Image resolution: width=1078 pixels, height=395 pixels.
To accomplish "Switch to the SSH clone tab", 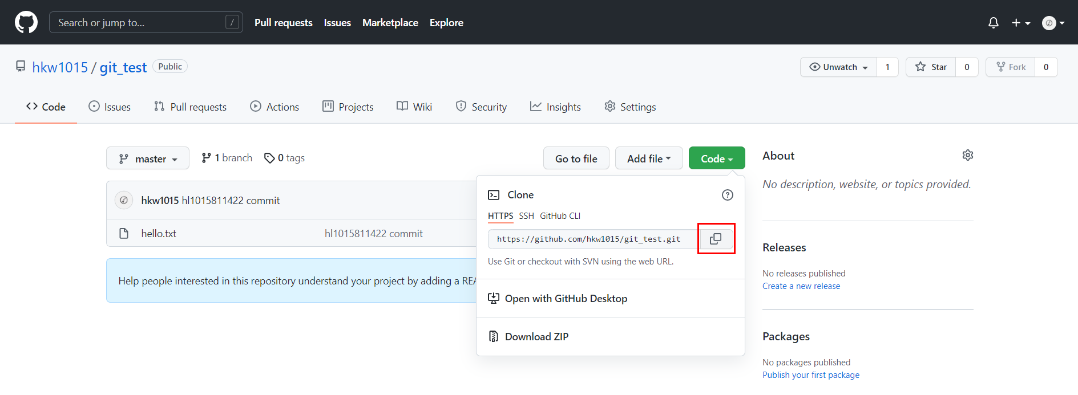I will tap(526, 216).
